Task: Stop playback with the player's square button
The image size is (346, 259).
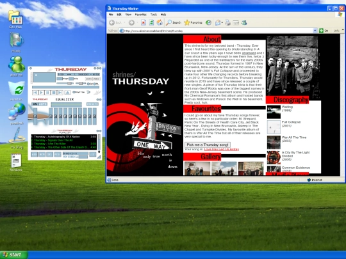Action: 54,93
